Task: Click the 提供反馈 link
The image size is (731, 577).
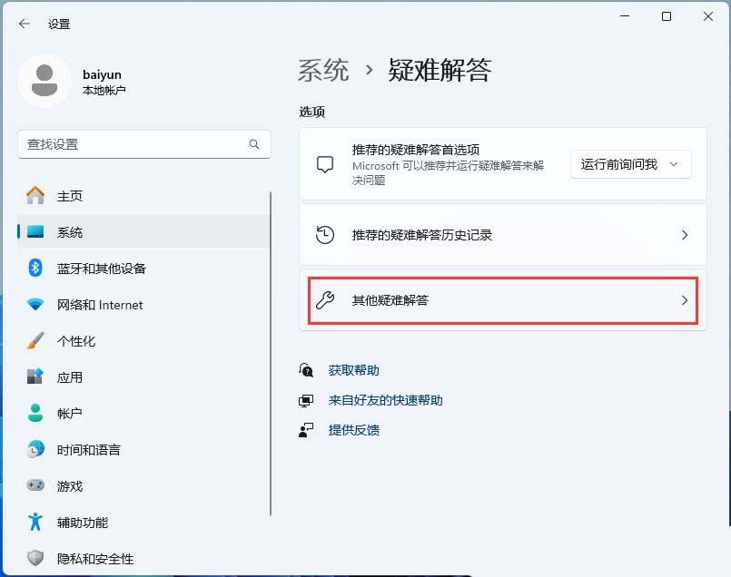Action: click(352, 430)
